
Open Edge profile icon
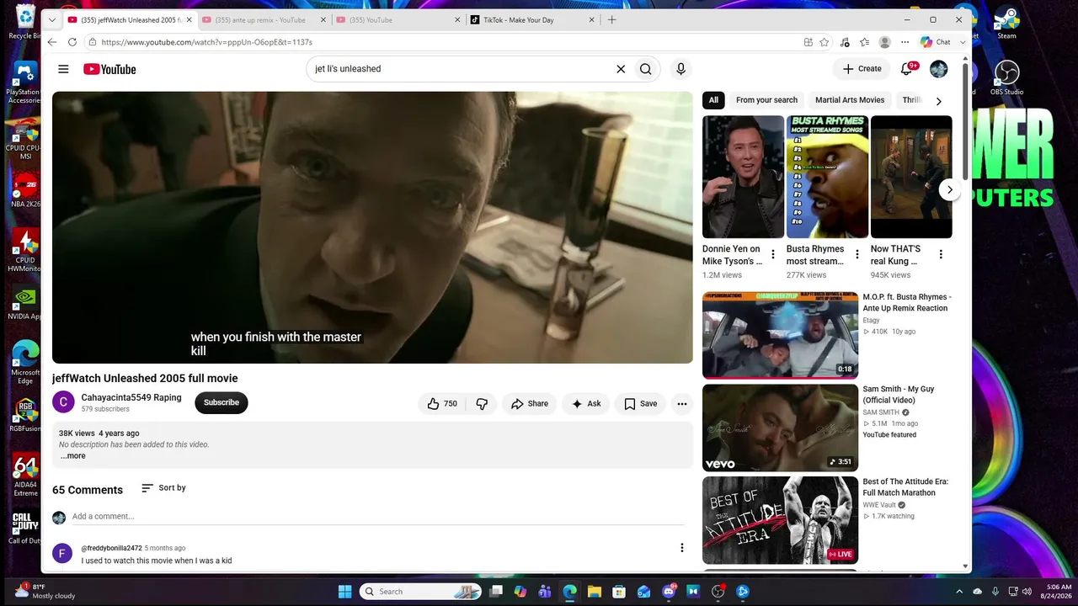point(884,42)
